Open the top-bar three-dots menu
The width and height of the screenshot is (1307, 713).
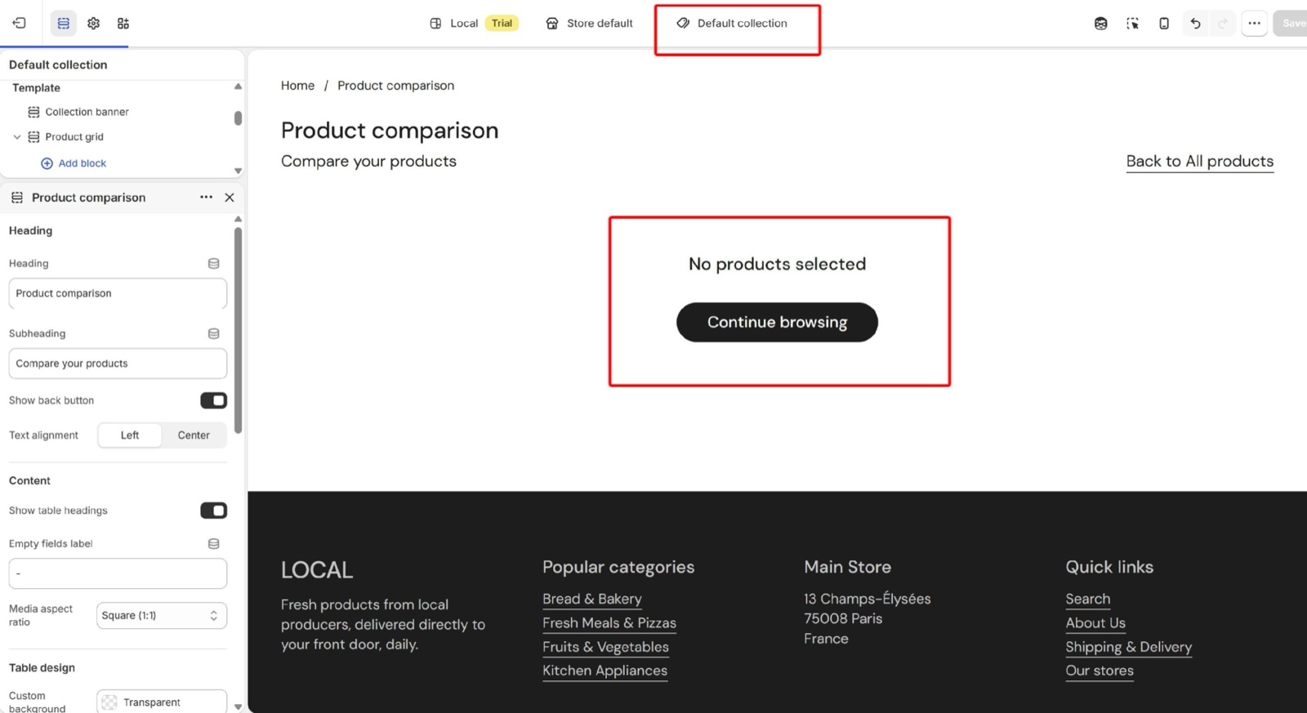[x=1254, y=23]
